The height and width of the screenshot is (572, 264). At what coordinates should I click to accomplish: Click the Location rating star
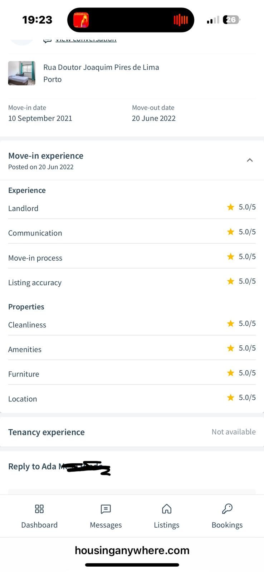pos(231,398)
